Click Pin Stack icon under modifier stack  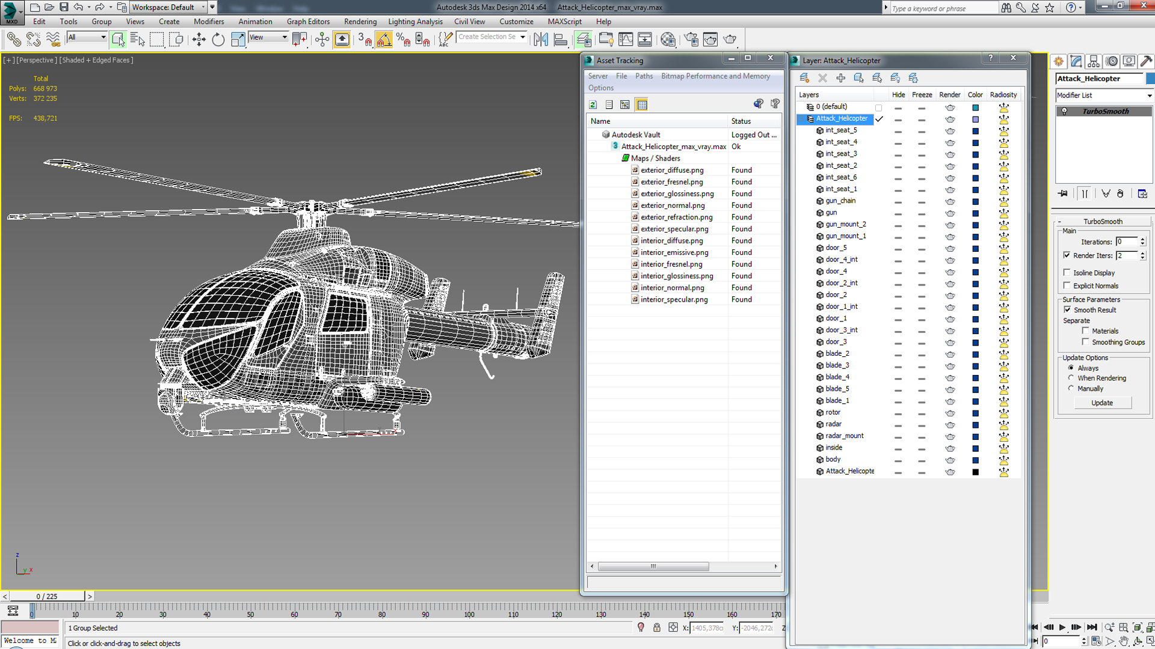(1063, 193)
